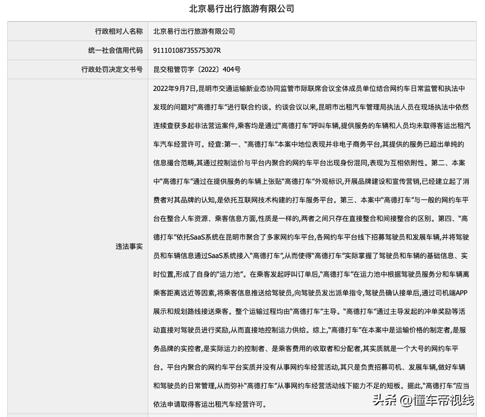Image resolution: width=485 pixels, height=417 pixels.
Task: Click the paragraph line starting 2022年9月7日
Action: [309, 89]
